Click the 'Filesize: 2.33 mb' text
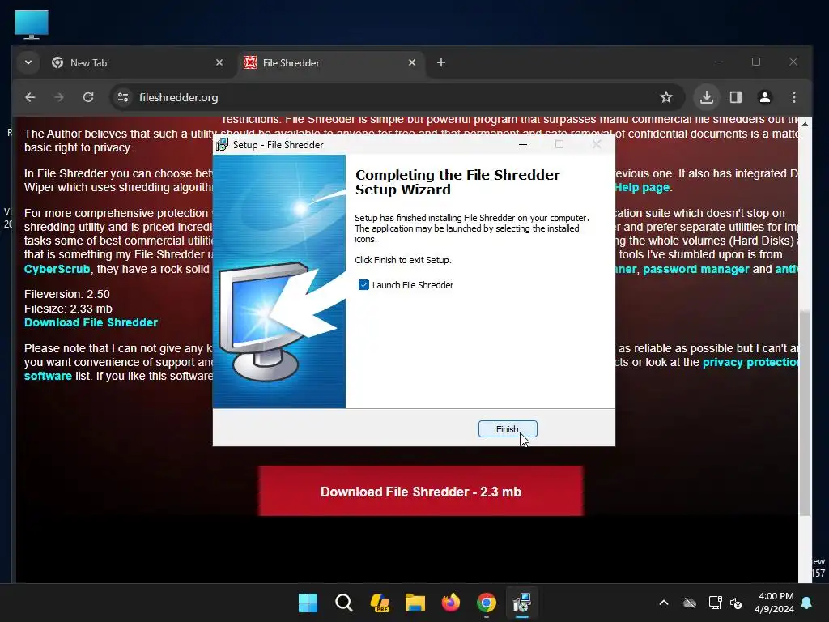 pyautogui.click(x=68, y=309)
